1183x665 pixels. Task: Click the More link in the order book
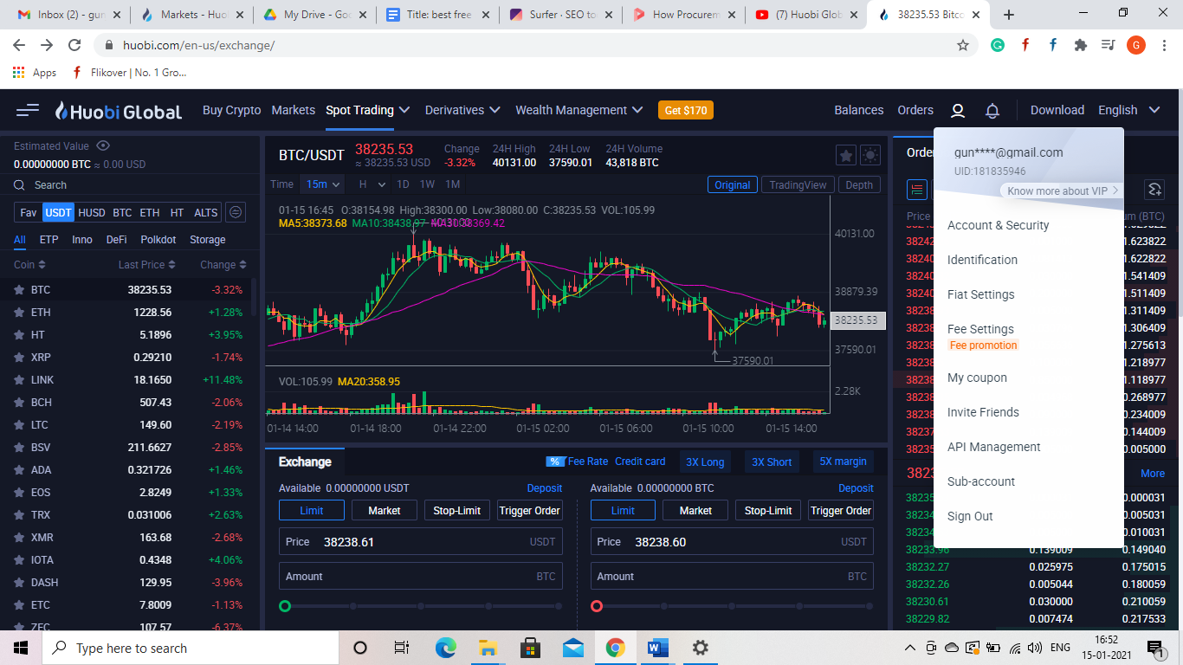click(x=1153, y=474)
